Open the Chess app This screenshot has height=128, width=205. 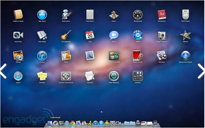114,15
